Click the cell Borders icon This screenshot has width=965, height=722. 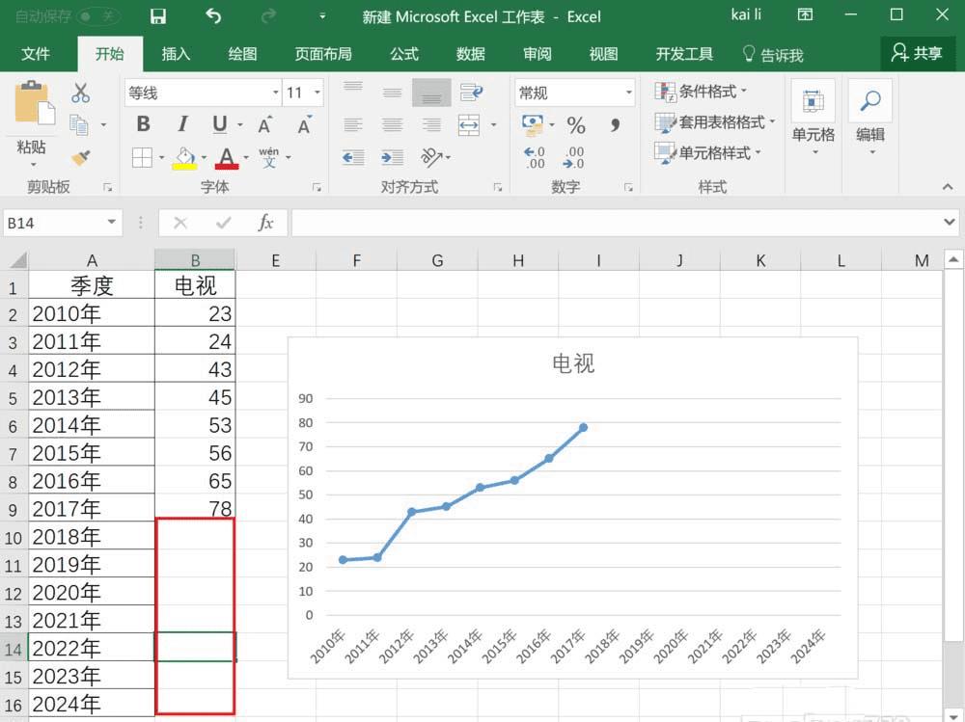pyautogui.click(x=142, y=157)
